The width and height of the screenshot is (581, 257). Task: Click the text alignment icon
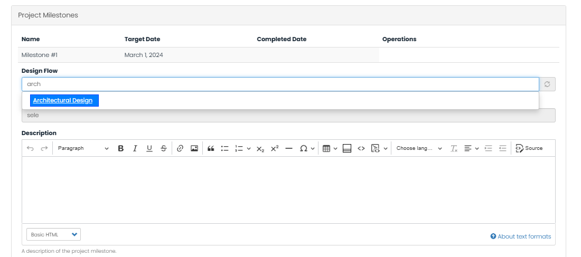[468, 148]
